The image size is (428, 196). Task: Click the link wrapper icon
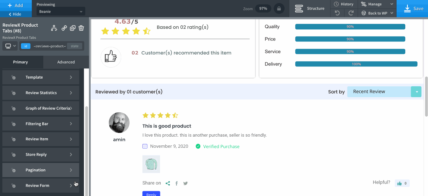click(x=64, y=28)
